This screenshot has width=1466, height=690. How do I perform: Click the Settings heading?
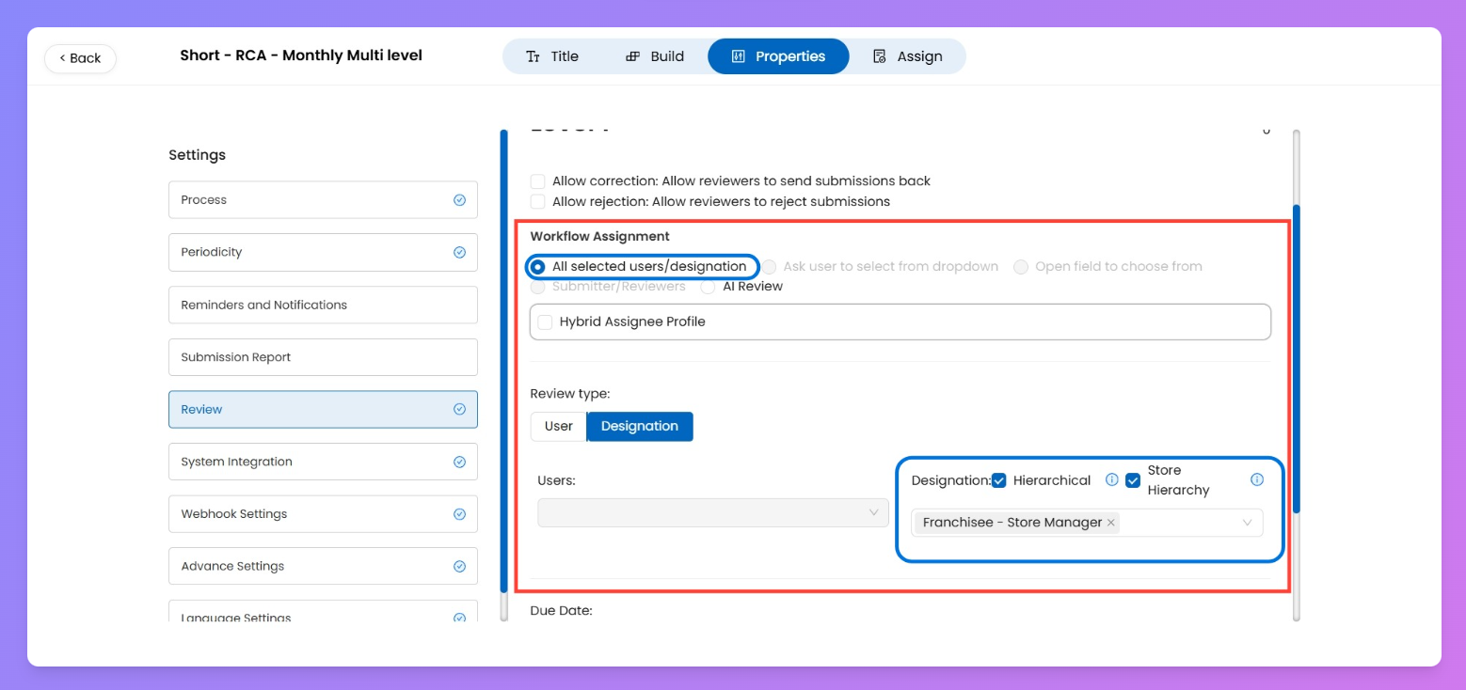click(x=198, y=155)
